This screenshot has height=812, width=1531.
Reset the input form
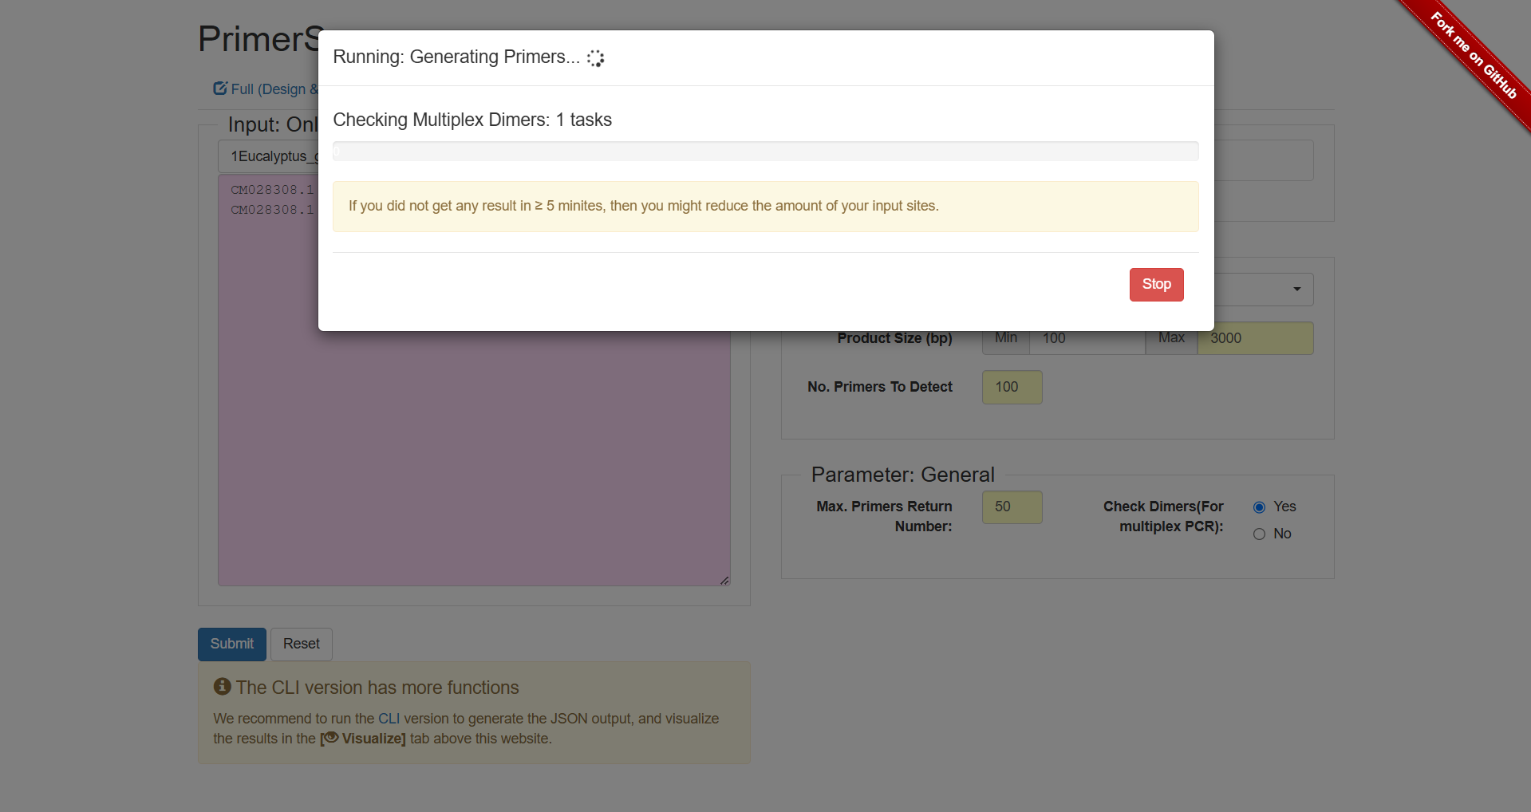click(x=301, y=644)
